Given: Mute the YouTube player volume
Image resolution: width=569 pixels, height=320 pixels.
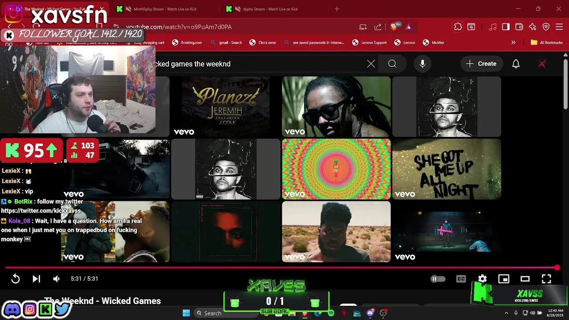Looking at the screenshot, I should [x=56, y=279].
